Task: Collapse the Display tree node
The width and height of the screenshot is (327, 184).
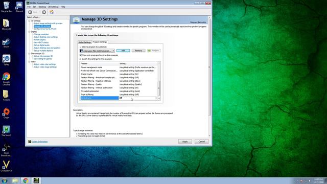Action: pyautogui.click(x=29, y=32)
